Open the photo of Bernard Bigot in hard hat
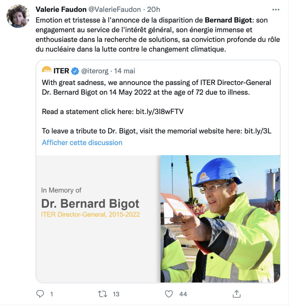This screenshot has width=289, height=306. [x=220, y=218]
